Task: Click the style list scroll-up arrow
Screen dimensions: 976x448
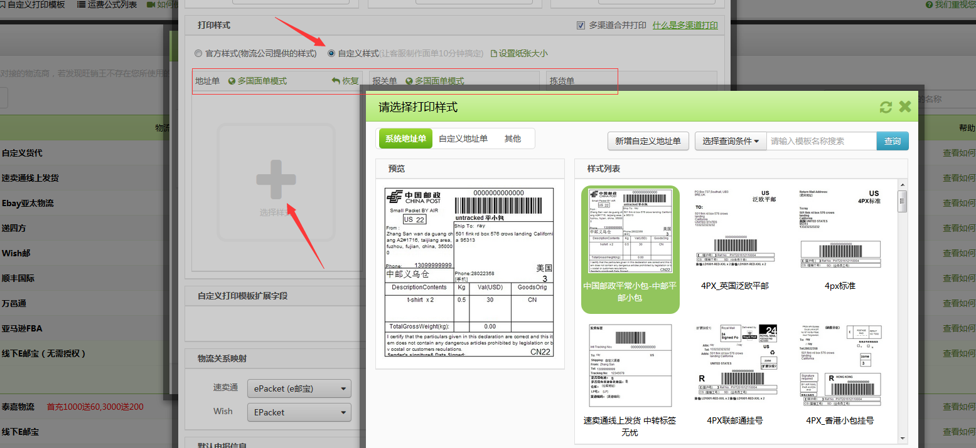Action: (x=903, y=184)
